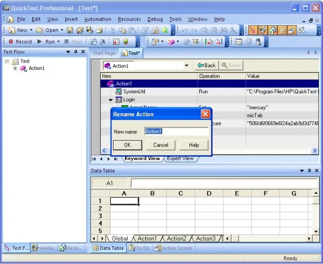Click the Paste clipboard icon
This screenshot has height=264, width=323.
tap(132, 30)
